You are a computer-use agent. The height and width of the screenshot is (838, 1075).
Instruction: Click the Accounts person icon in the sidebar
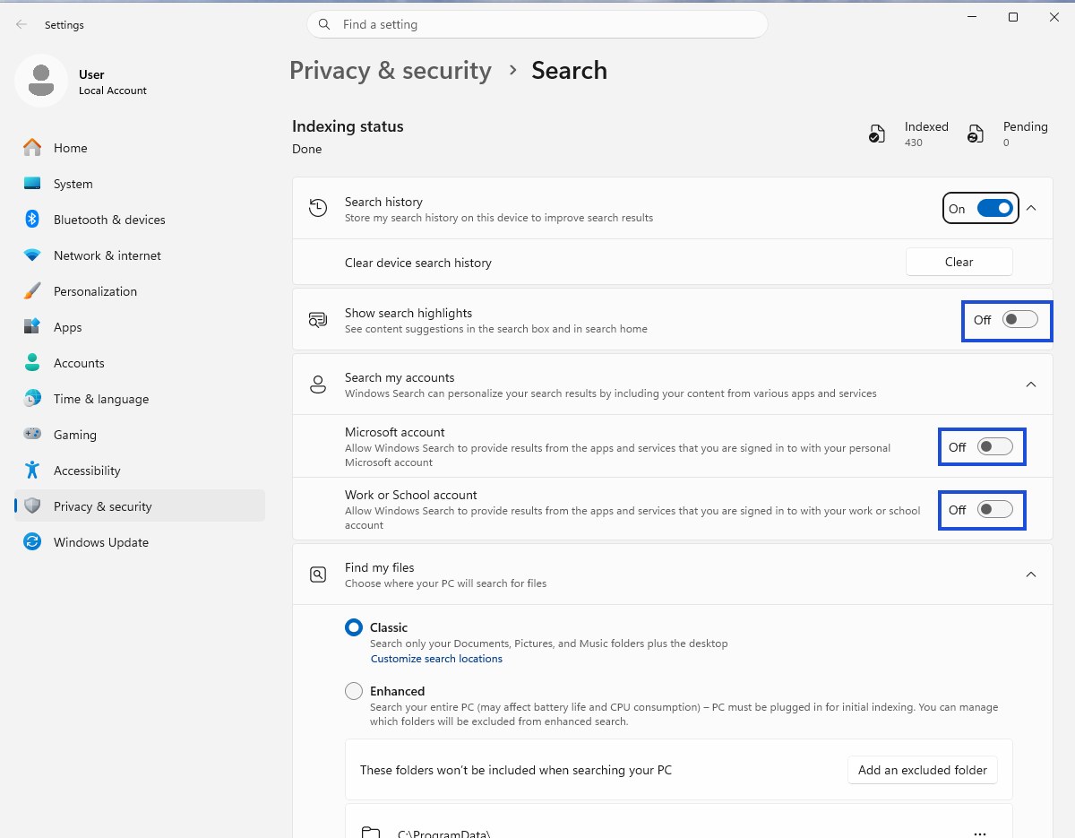tap(32, 363)
